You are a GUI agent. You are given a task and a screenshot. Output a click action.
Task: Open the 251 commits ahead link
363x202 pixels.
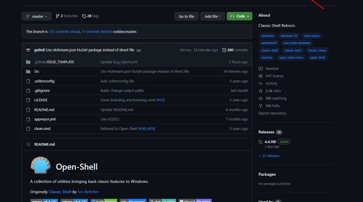coord(64,31)
